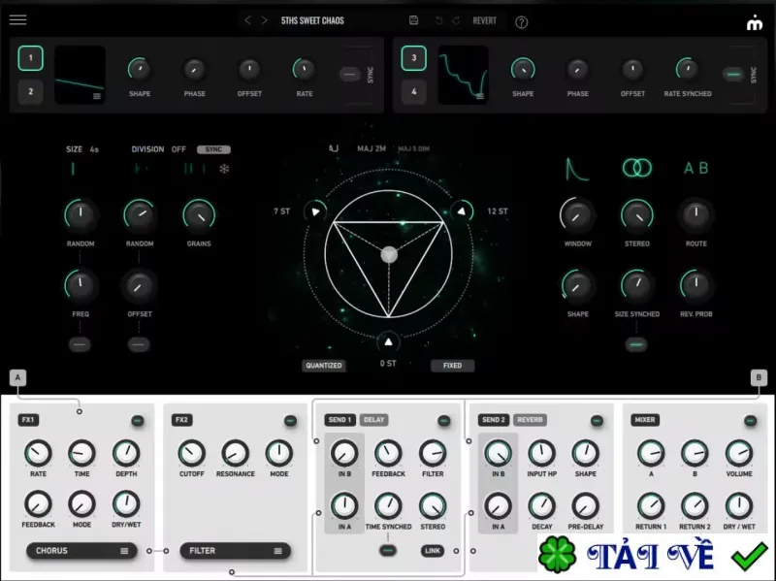Click the MIXER RETURN 1 knob
This screenshot has height=581, width=776.
pos(650,505)
